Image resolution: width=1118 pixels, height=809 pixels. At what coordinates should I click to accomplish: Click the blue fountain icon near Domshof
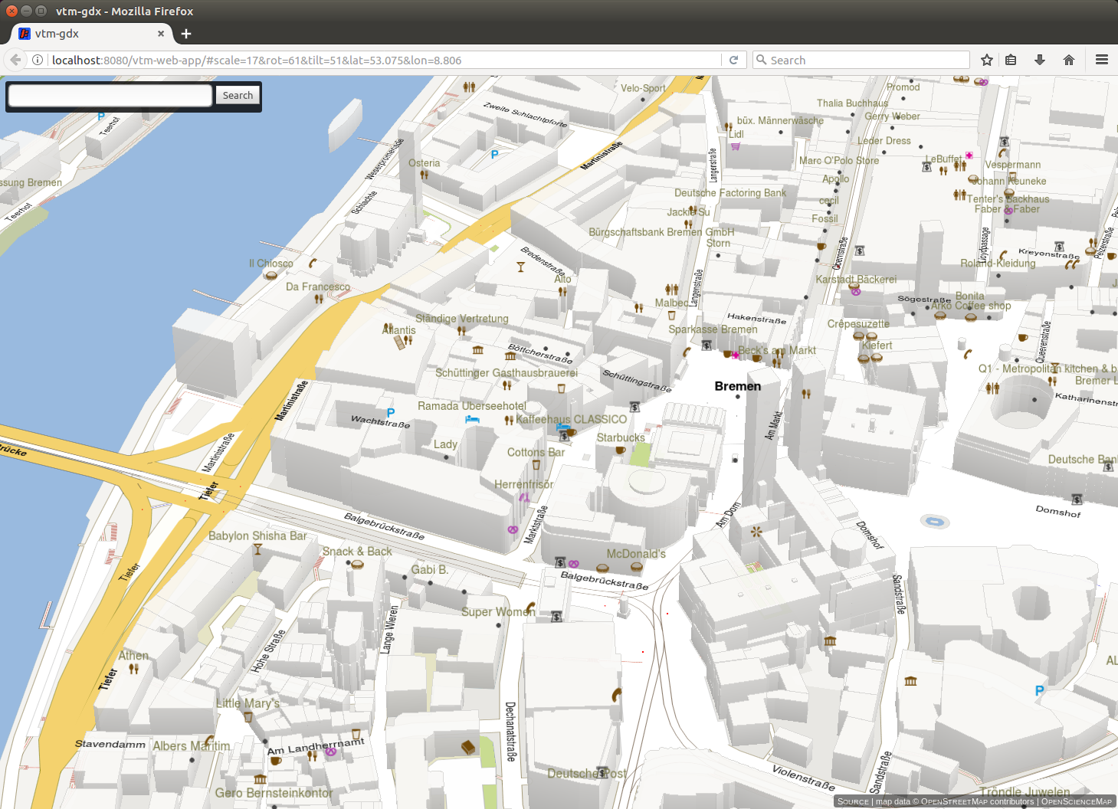[934, 522]
